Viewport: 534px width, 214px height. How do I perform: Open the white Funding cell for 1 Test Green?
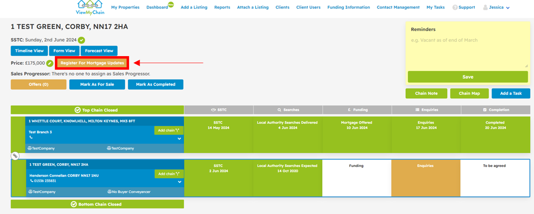tap(357, 178)
